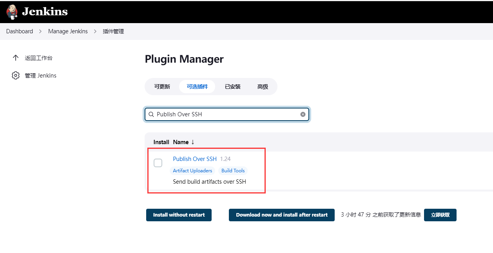Click description 'Send build artifacts over SSH'
The width and height of the screenshot is (493, 253).
tap(209, 182)
